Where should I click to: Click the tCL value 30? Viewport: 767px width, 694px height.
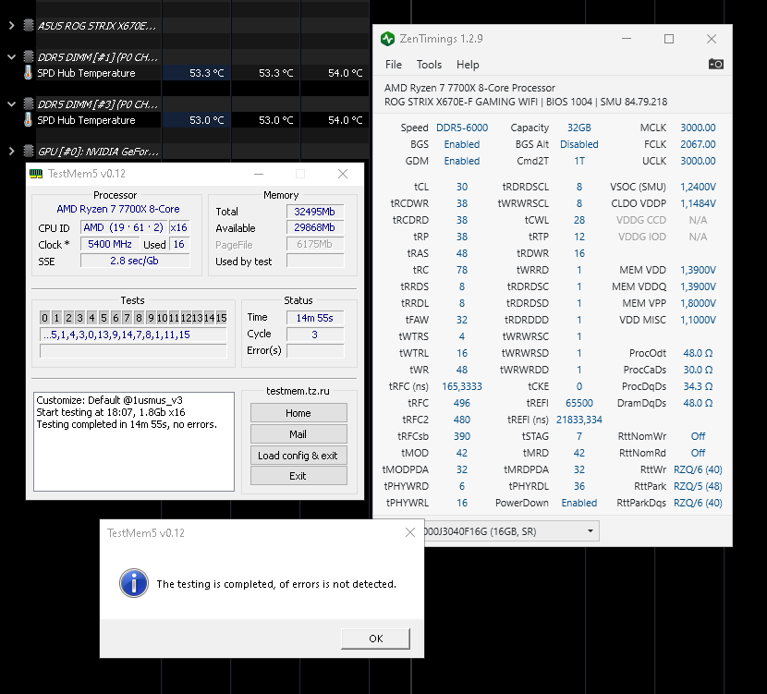pos(462,187)
